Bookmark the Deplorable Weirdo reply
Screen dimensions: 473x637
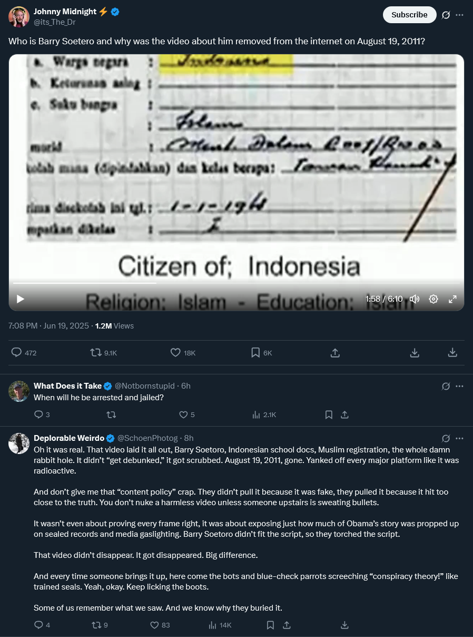[x=270, y=625]
